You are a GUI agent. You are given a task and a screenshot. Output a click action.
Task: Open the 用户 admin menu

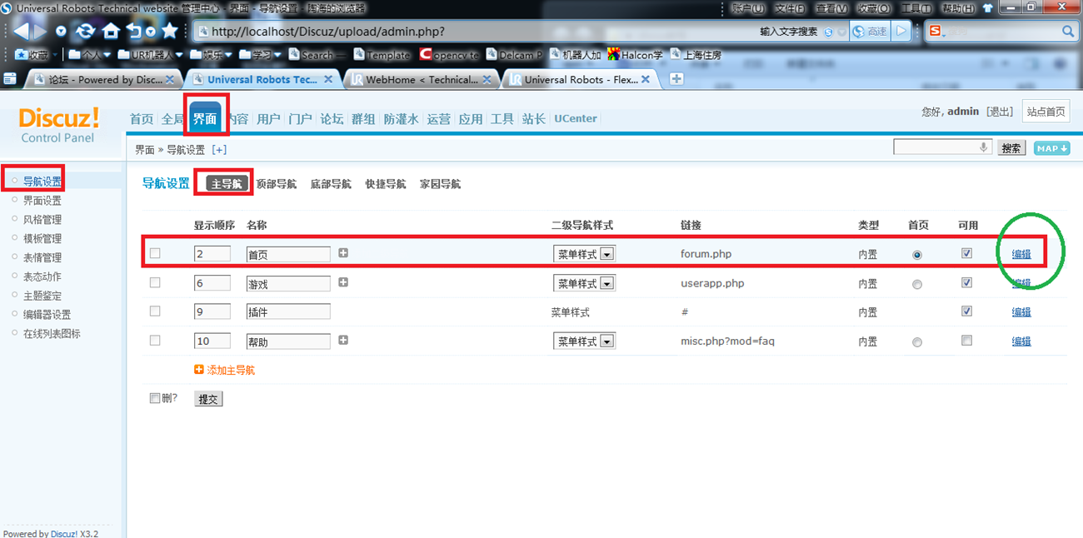point(268,119)
